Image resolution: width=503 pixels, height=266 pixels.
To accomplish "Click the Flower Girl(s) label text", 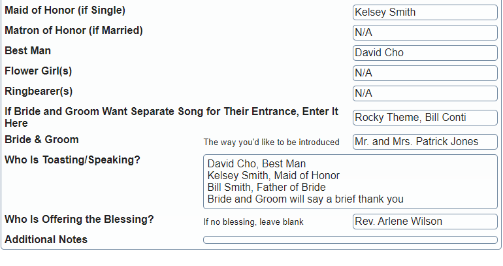I will (38, 71).
